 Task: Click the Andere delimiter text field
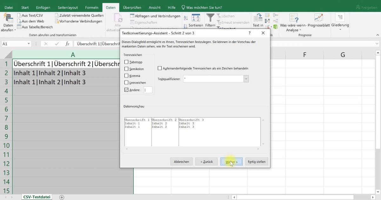[148, 90]
